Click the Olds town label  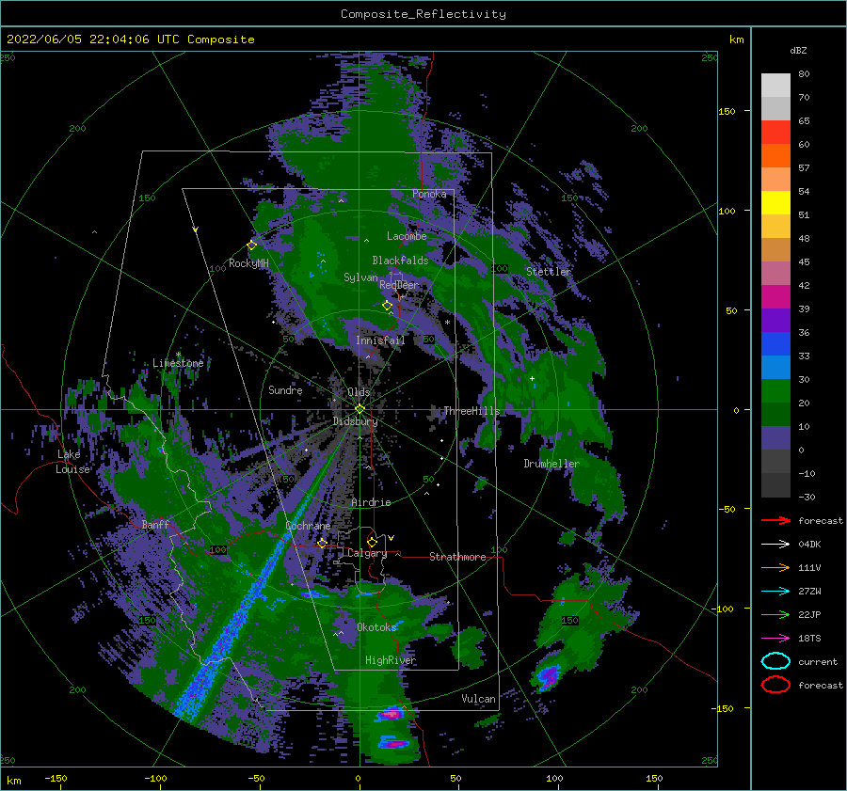click(359, 392)
